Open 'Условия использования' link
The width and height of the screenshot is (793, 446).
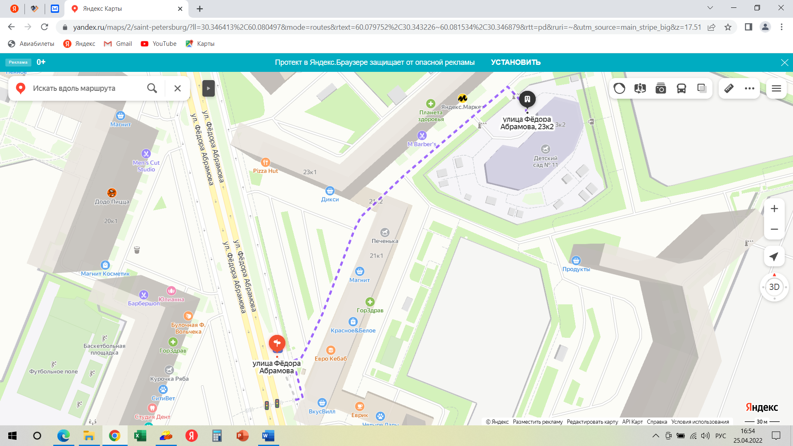700,422
